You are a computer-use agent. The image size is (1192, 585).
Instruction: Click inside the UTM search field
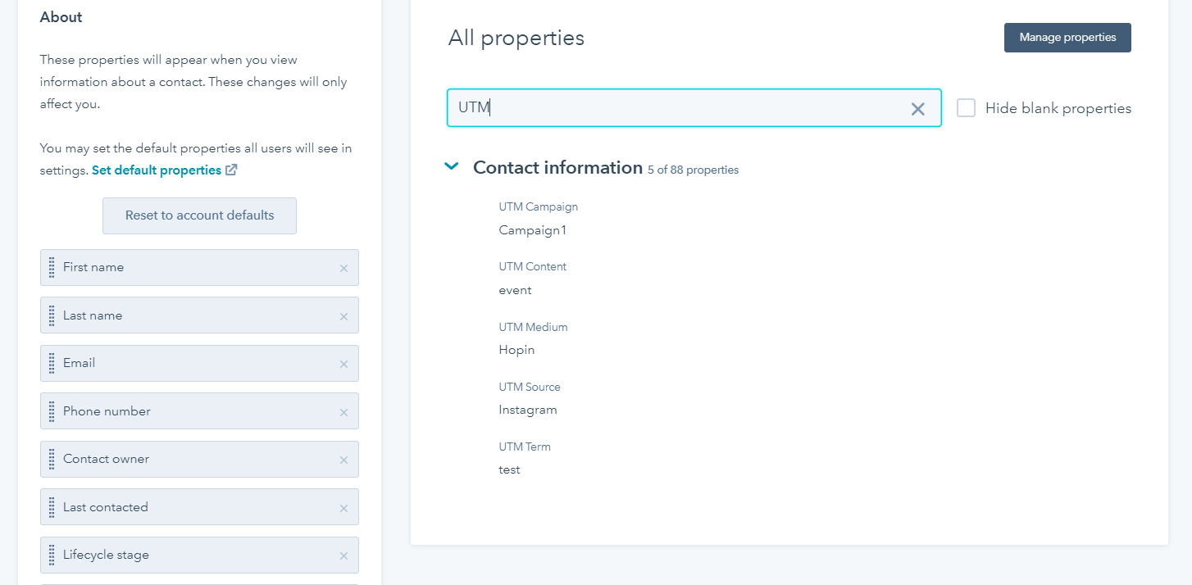click(x=694, y=108)
